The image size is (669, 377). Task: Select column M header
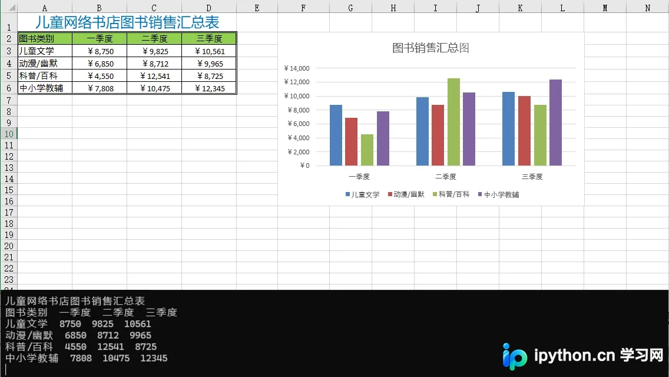(x=605, y=8)
